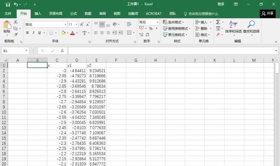Open the text orientation tool
The image size is (280, 166).
click(115, 24)
